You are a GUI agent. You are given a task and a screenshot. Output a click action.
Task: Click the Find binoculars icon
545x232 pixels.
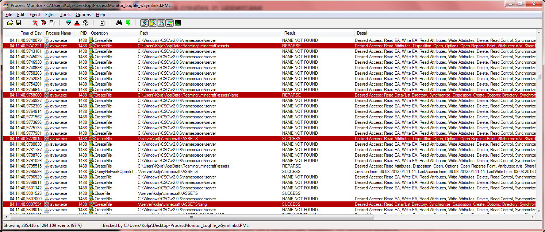(119, 23)
